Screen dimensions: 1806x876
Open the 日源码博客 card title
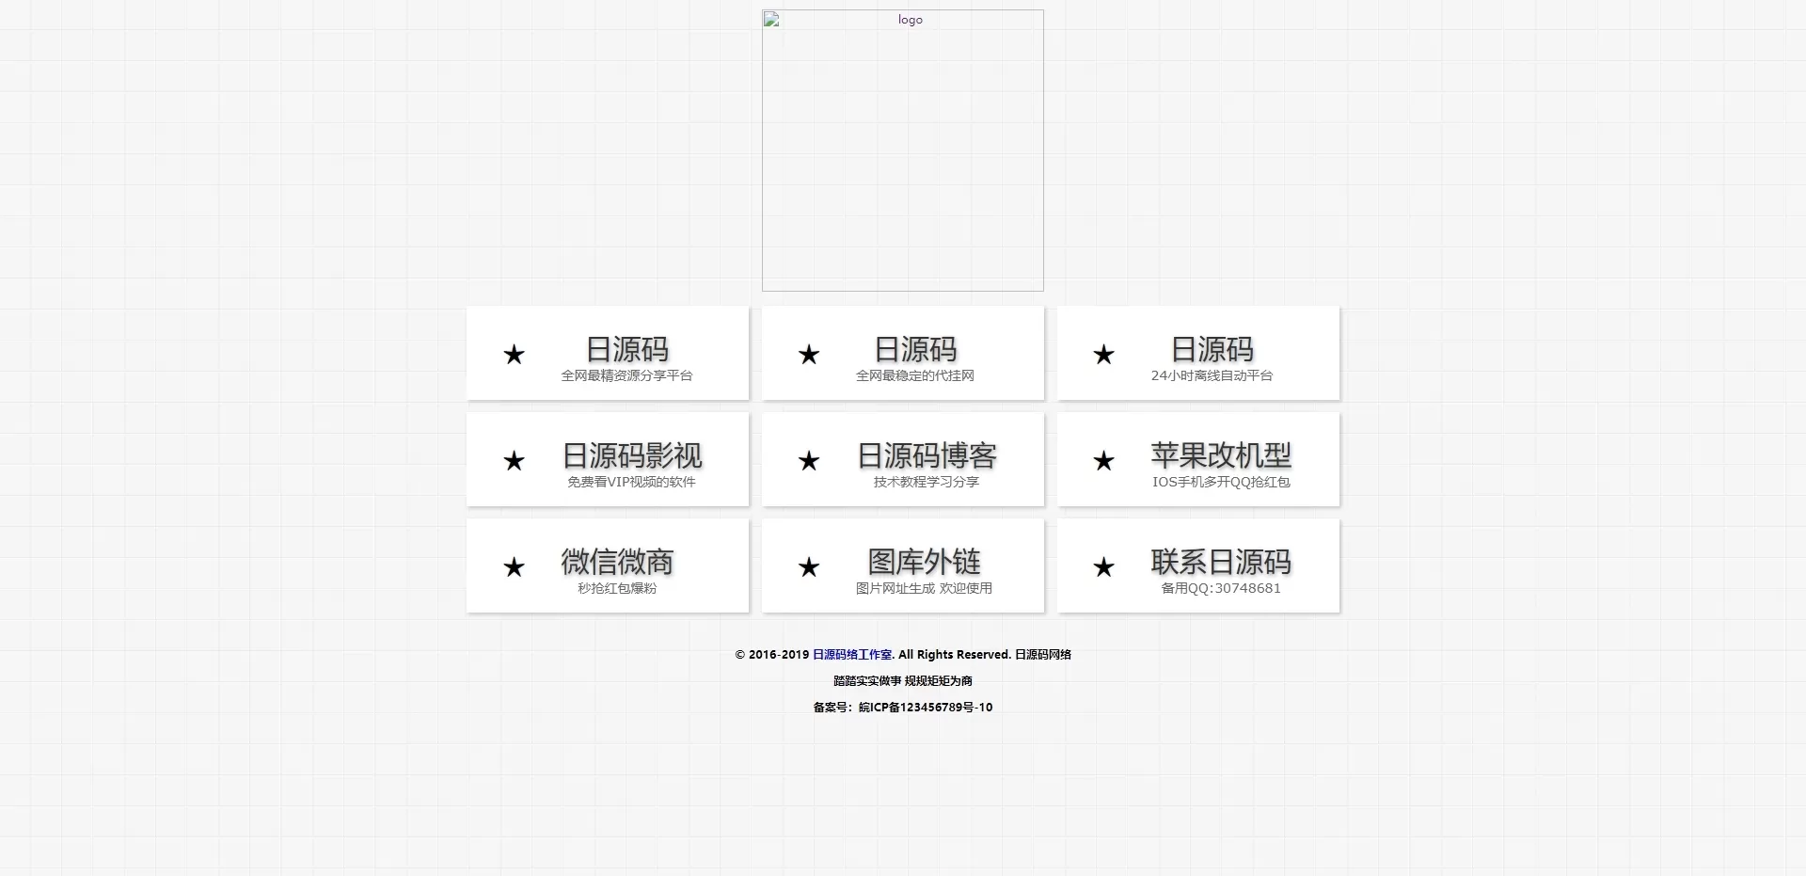(x=927, y=455)
